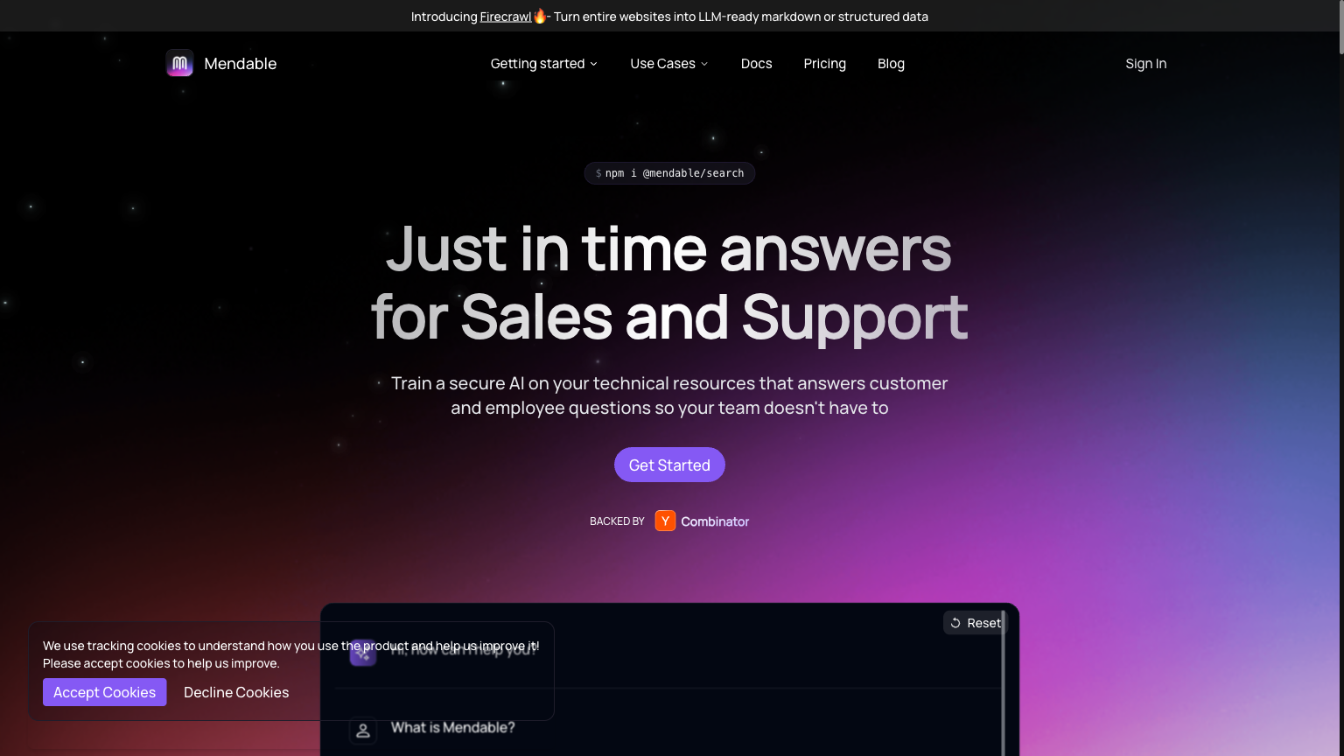1344x756 pixels.
Task: Click the Y Combinator orange logo
Action: [665, 521]
